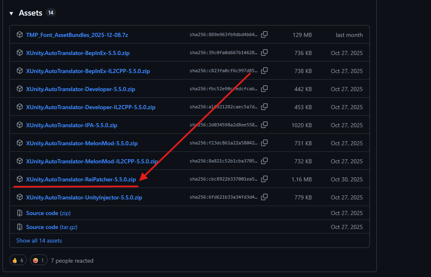Open Show all 14 assets link
This screenshot has width=431, height=277.
coord(39,240)
